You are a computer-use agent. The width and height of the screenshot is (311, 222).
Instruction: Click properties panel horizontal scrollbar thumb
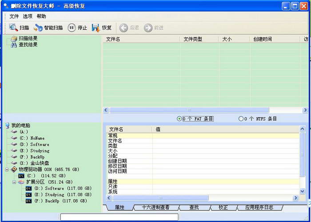pos(160,198)
